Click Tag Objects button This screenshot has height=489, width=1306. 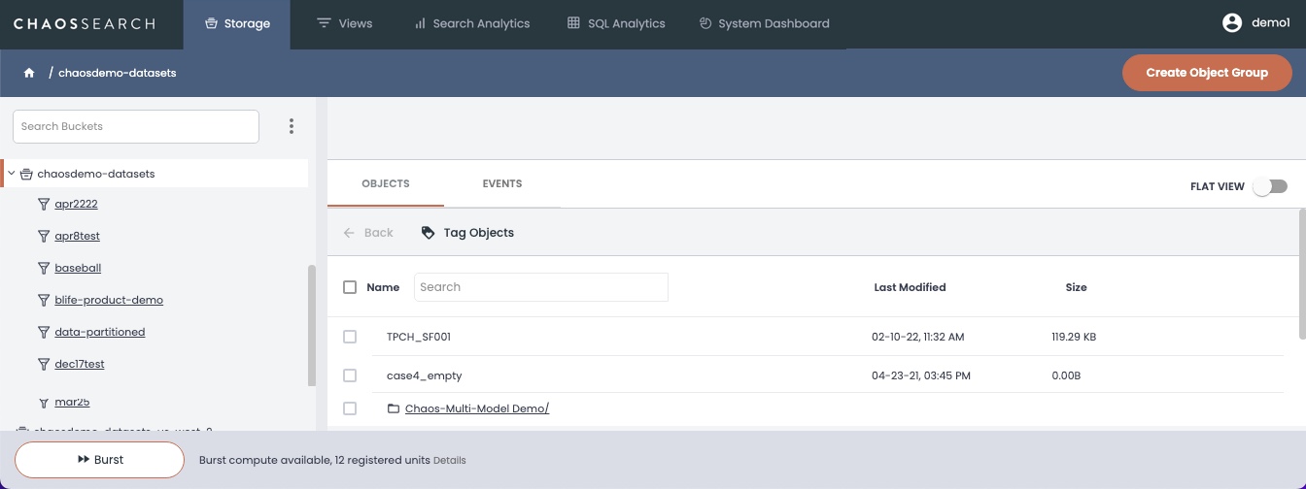click(467, 233)
